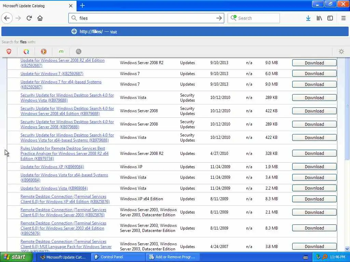The width and height of the screenshot is (350, 262).
Task: Open the downloads panel
Action: 308,18
